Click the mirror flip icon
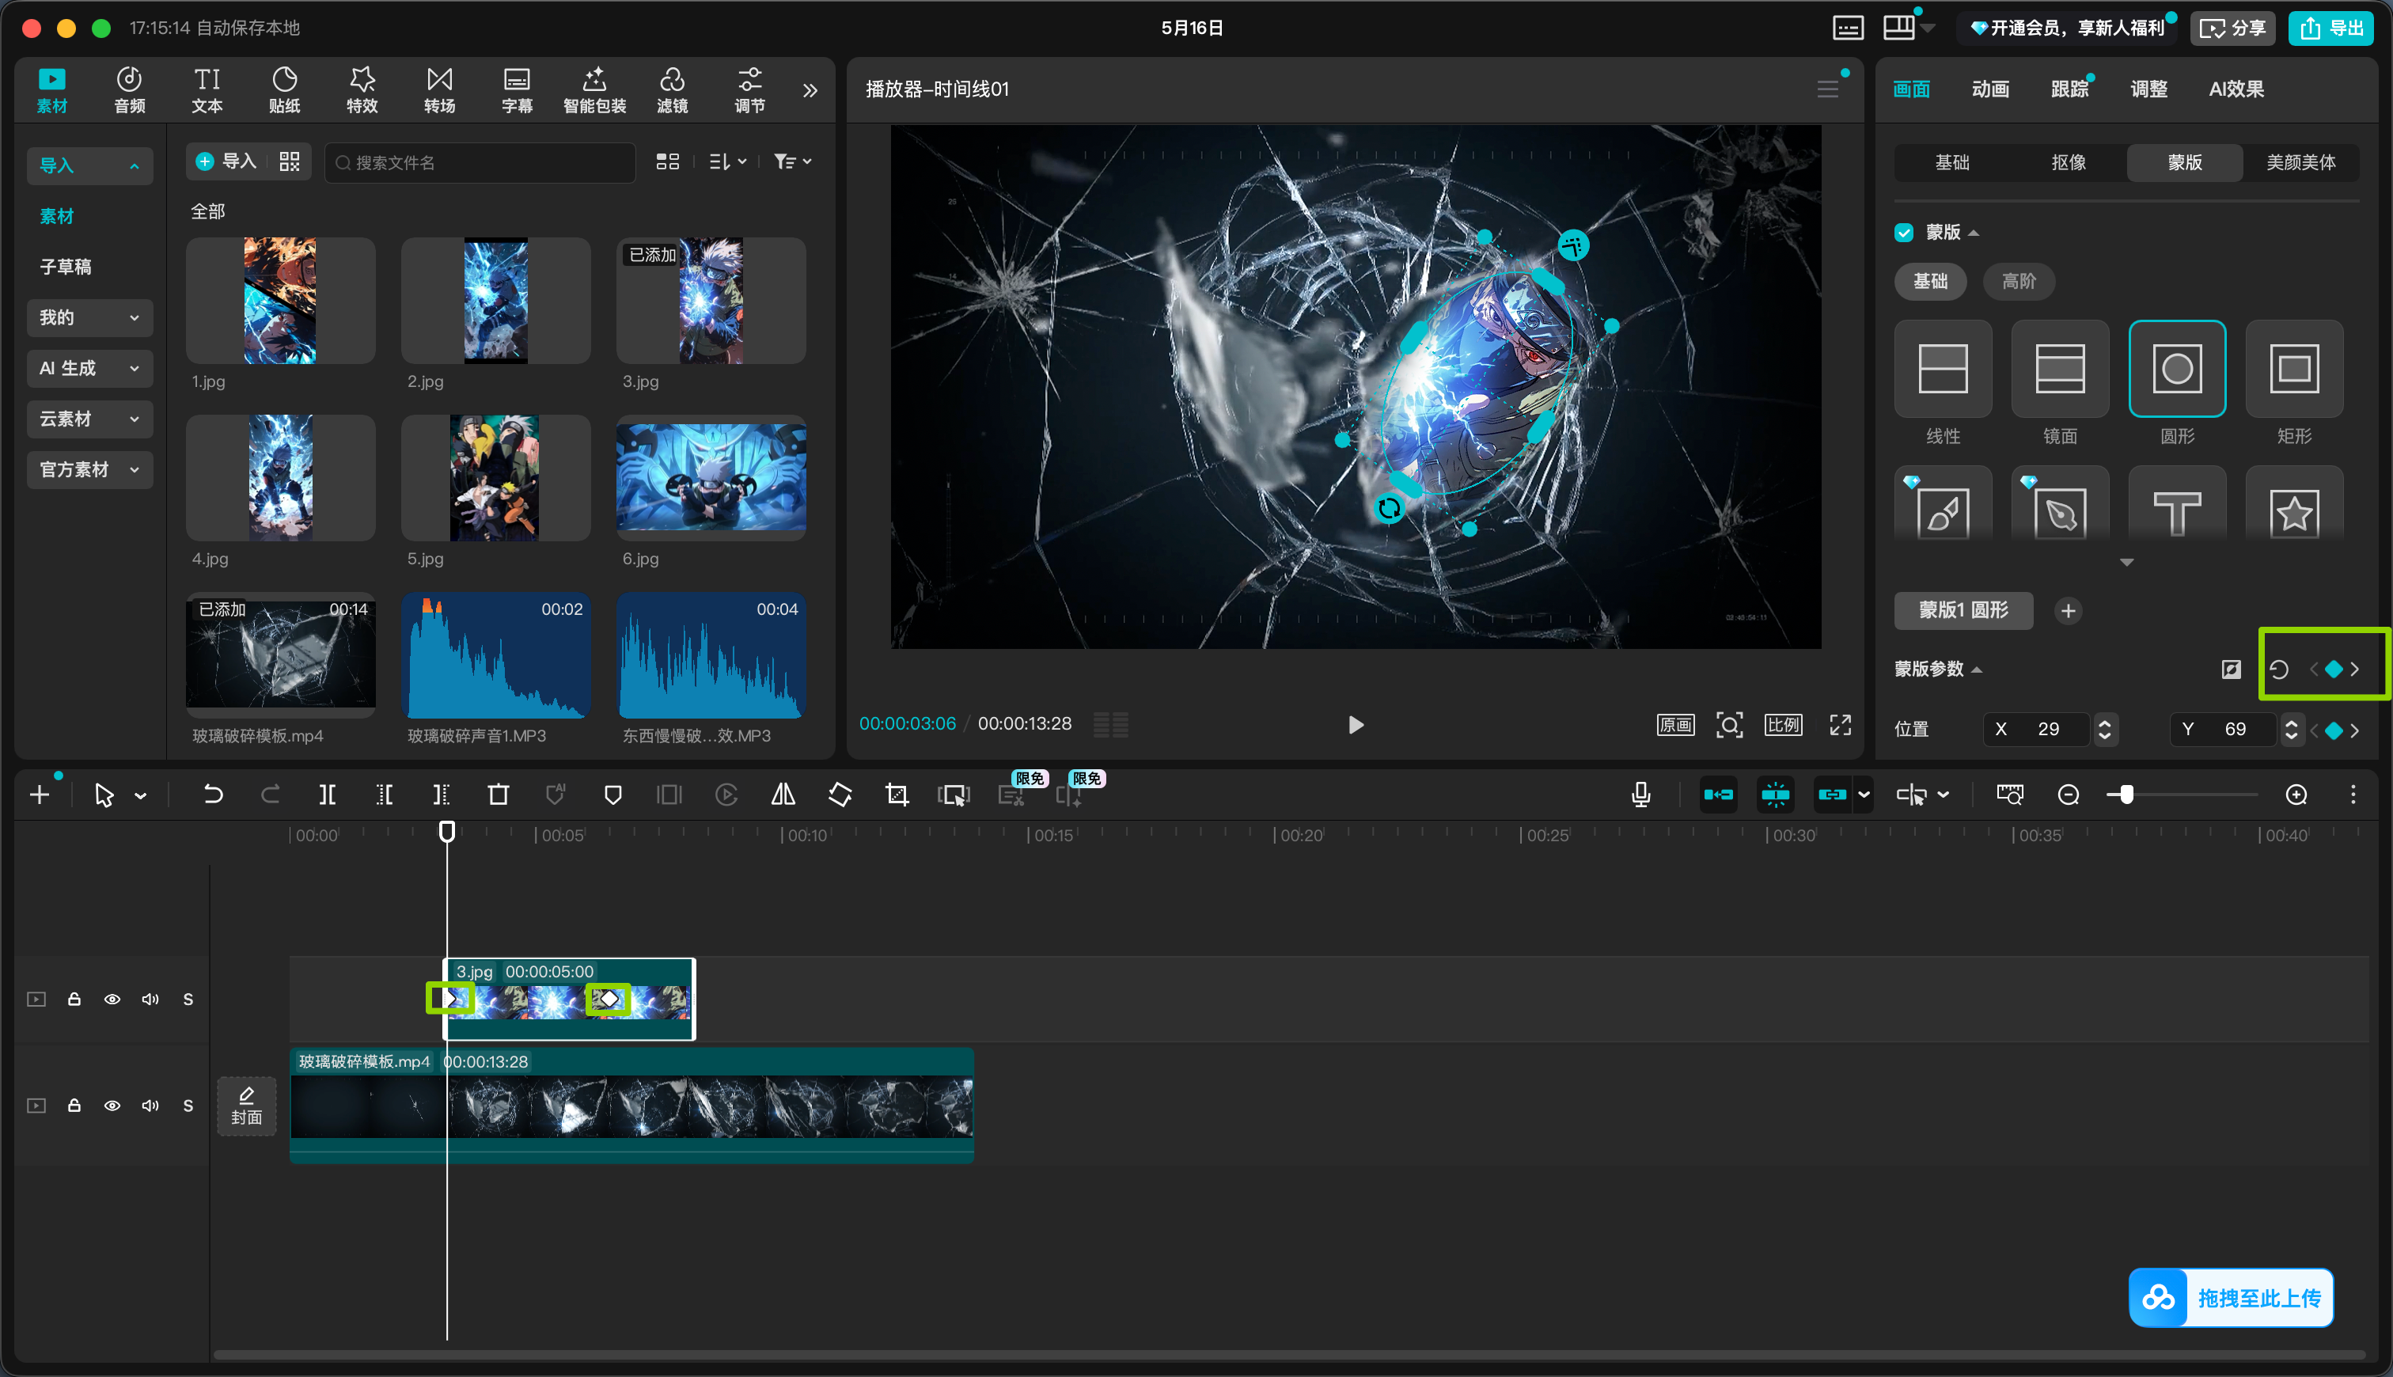This screenshot has width=2393, height=1377. point(783,795)
